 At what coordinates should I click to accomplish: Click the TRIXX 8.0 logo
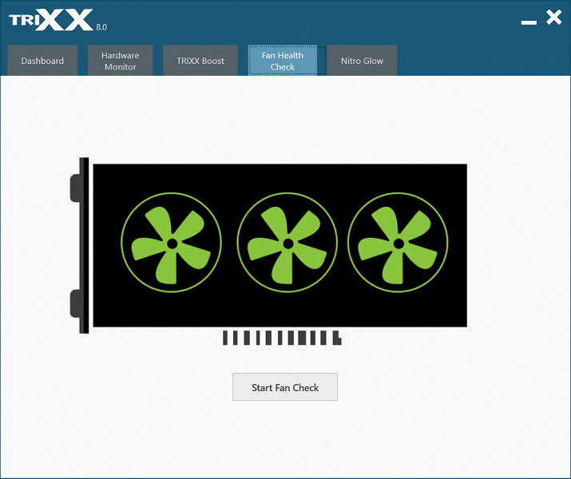pyautogui.click(x=58, y=21)
